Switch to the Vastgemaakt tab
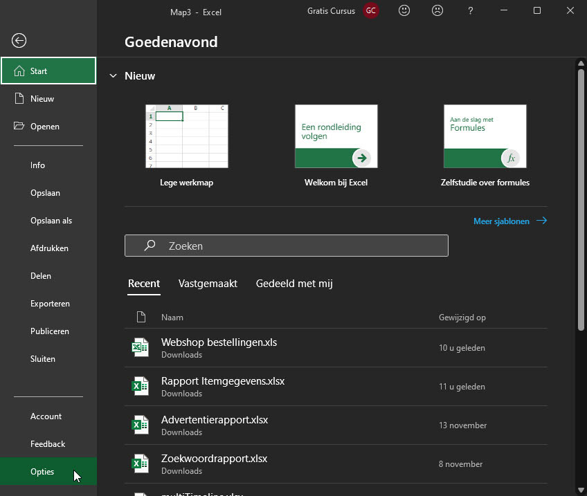The height and width of the screenshot is (496, 587). click(208, 284)
